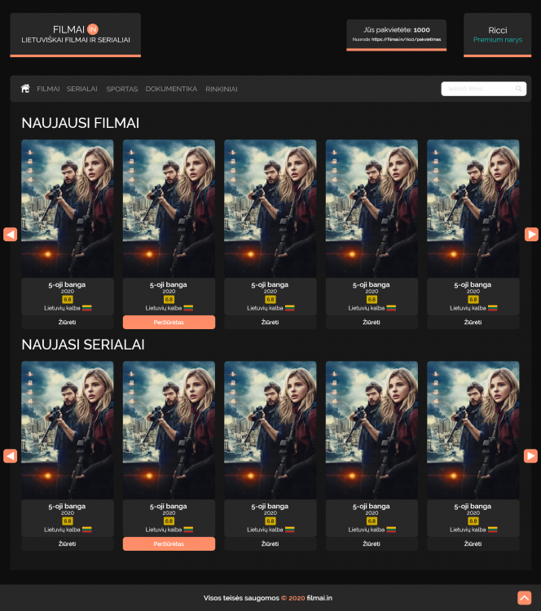The width and height of the screenshot is (541, 611).
Task: Click the orange IN logo badge
Action: click(x=92, y=29)
